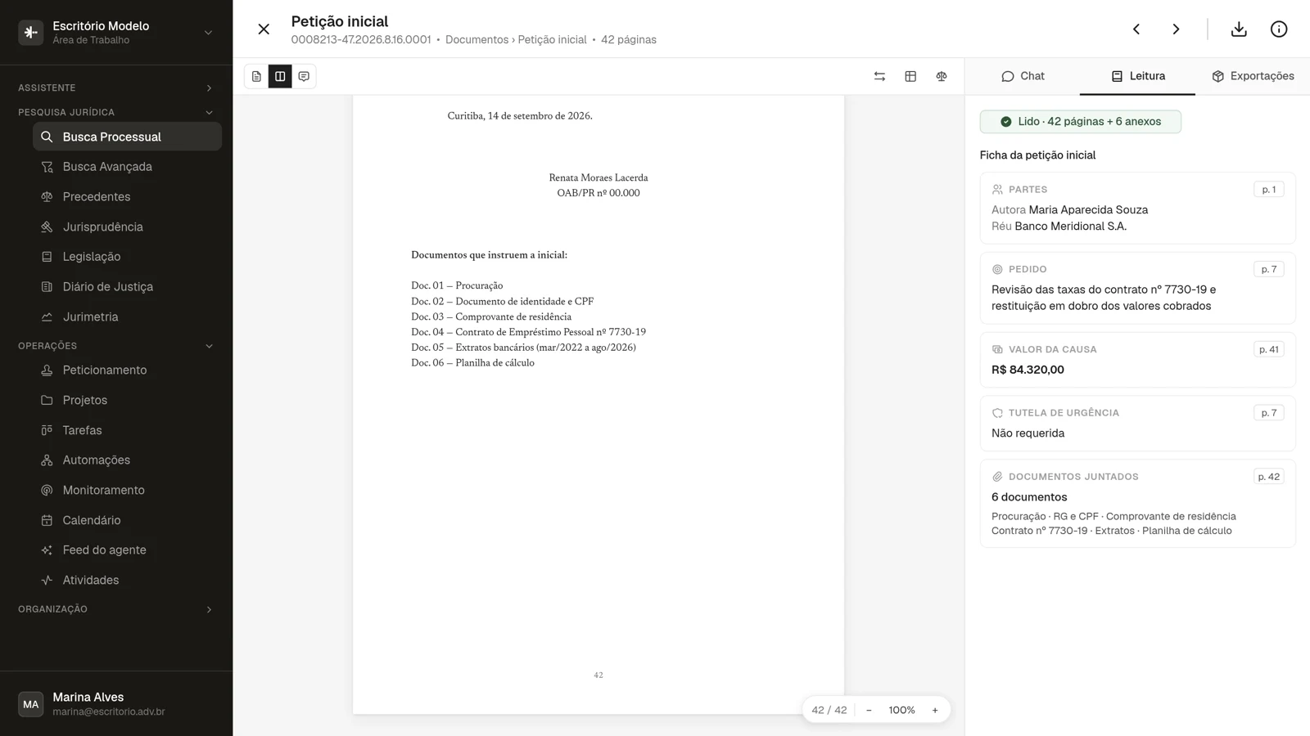1310x736 pixels.
Task: Open Legislação in sidebar
Action: click(127, 257)
